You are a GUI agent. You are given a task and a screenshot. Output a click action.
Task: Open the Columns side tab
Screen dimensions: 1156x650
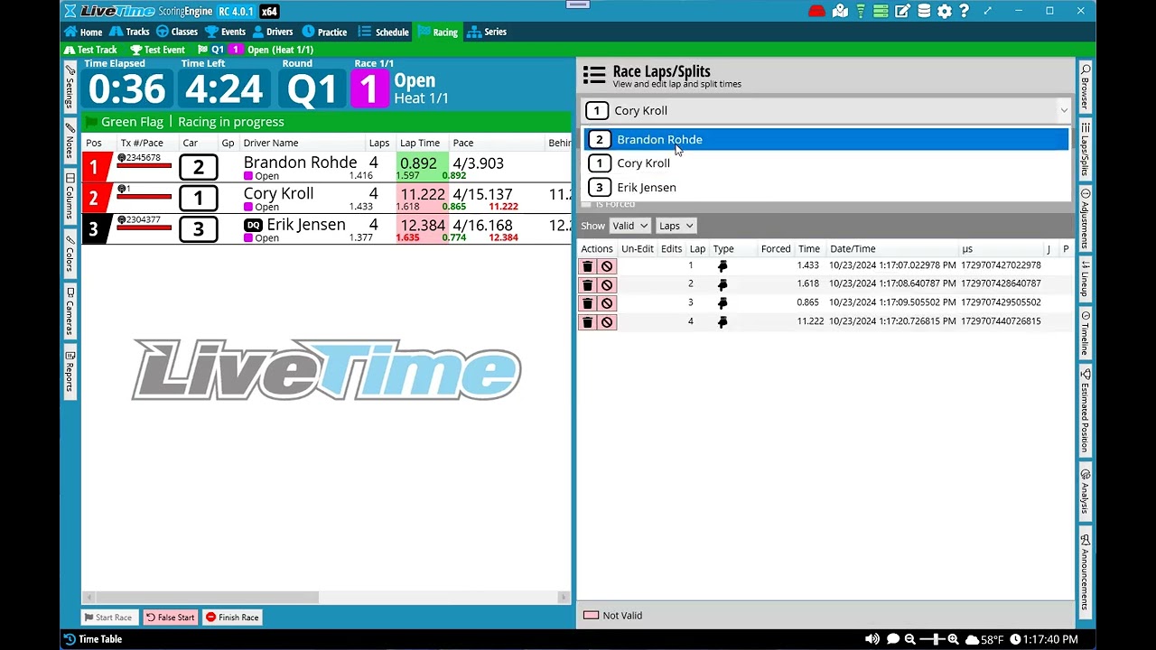[70, 197]
